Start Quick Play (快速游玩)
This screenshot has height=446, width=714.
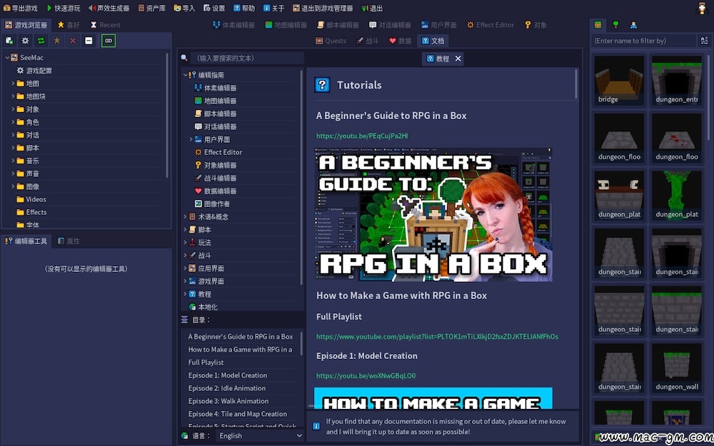64,8
